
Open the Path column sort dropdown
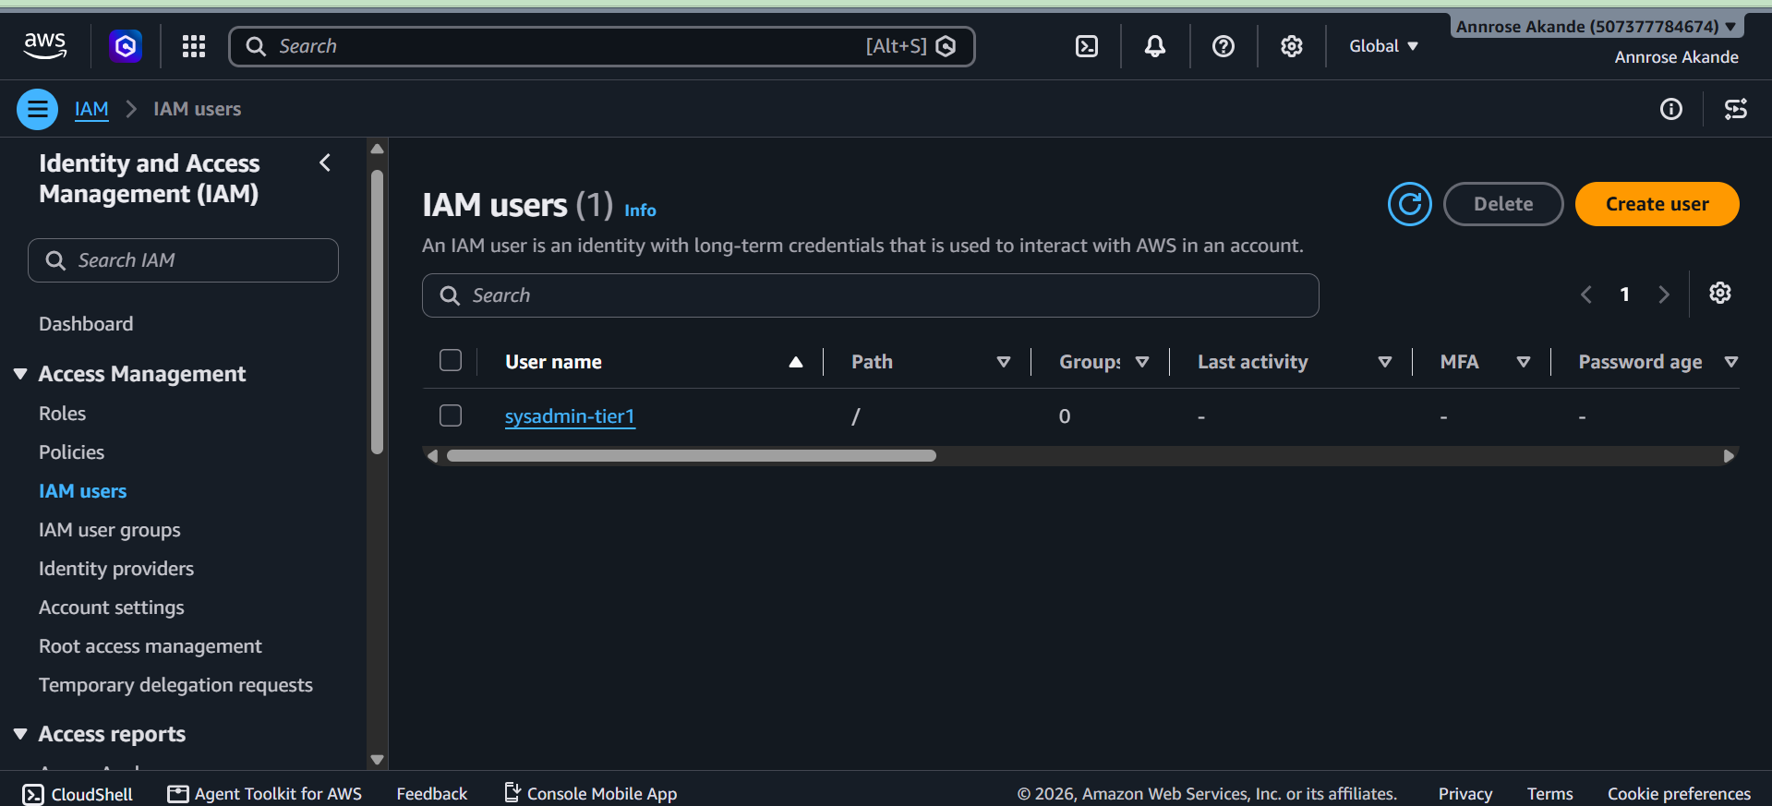point(1004,362)
